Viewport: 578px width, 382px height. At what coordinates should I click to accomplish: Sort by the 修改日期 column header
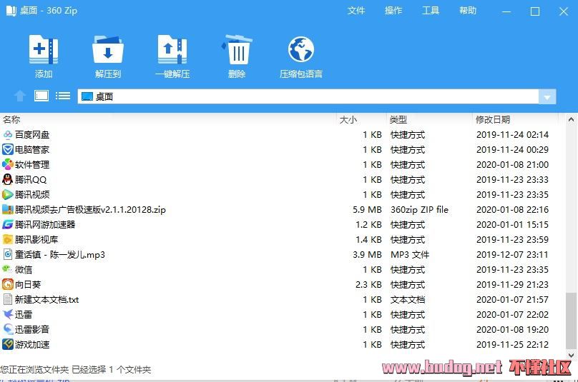pos(492,120)
